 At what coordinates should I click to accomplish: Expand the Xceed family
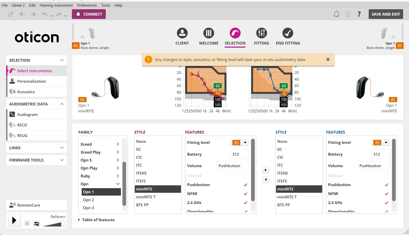[x=118, y=144]
